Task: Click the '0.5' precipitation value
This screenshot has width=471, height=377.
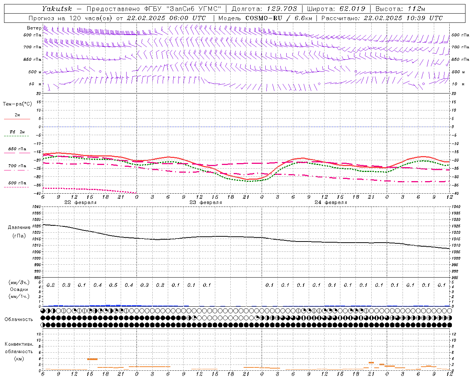Action: click(113, 285)
